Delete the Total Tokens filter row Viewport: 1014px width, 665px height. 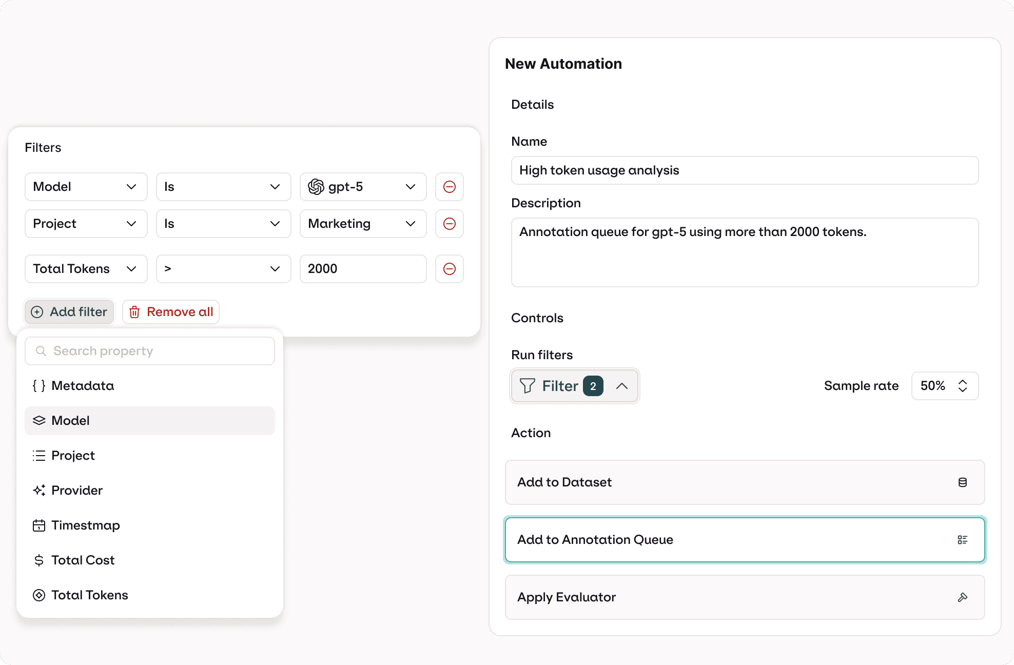click(x=449, y=269)
